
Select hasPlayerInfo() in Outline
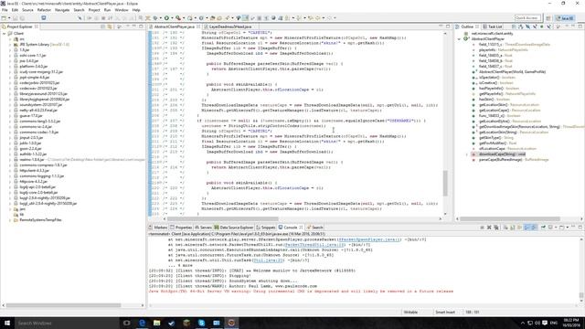(491, 89)
